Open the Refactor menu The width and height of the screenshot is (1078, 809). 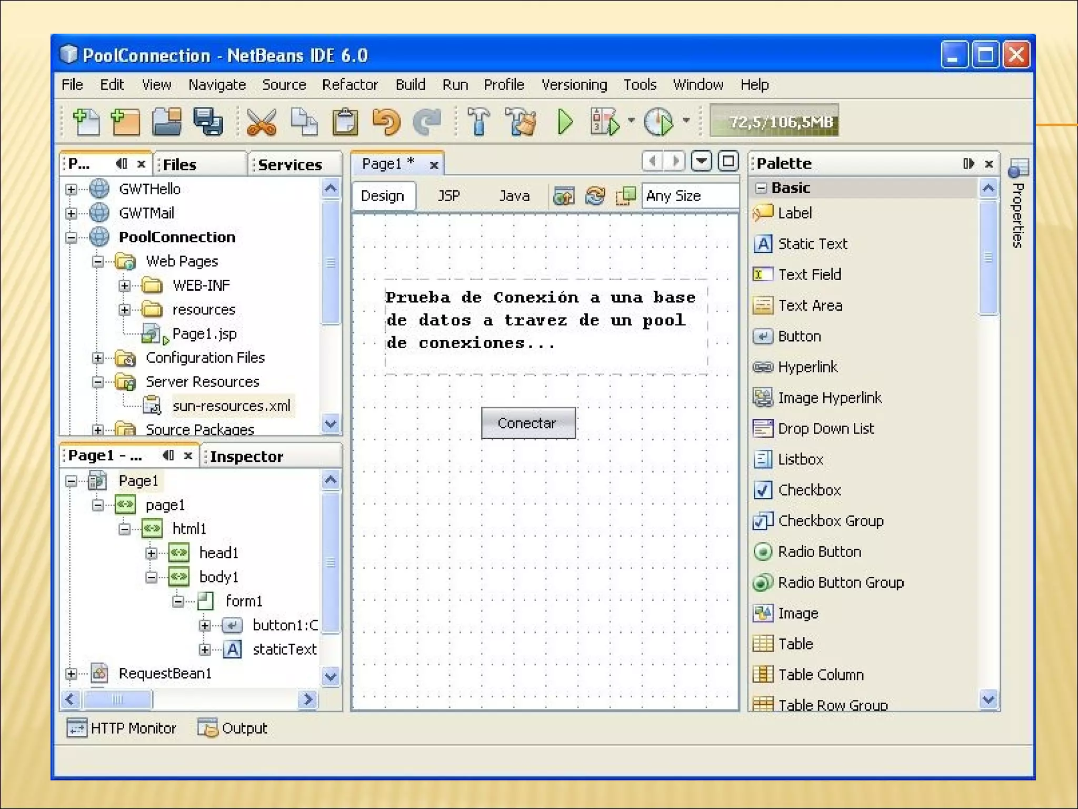coord(350,85)
